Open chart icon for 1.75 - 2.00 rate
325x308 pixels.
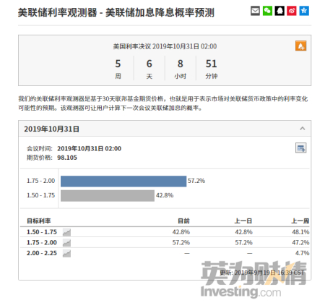tap(66, 243)
